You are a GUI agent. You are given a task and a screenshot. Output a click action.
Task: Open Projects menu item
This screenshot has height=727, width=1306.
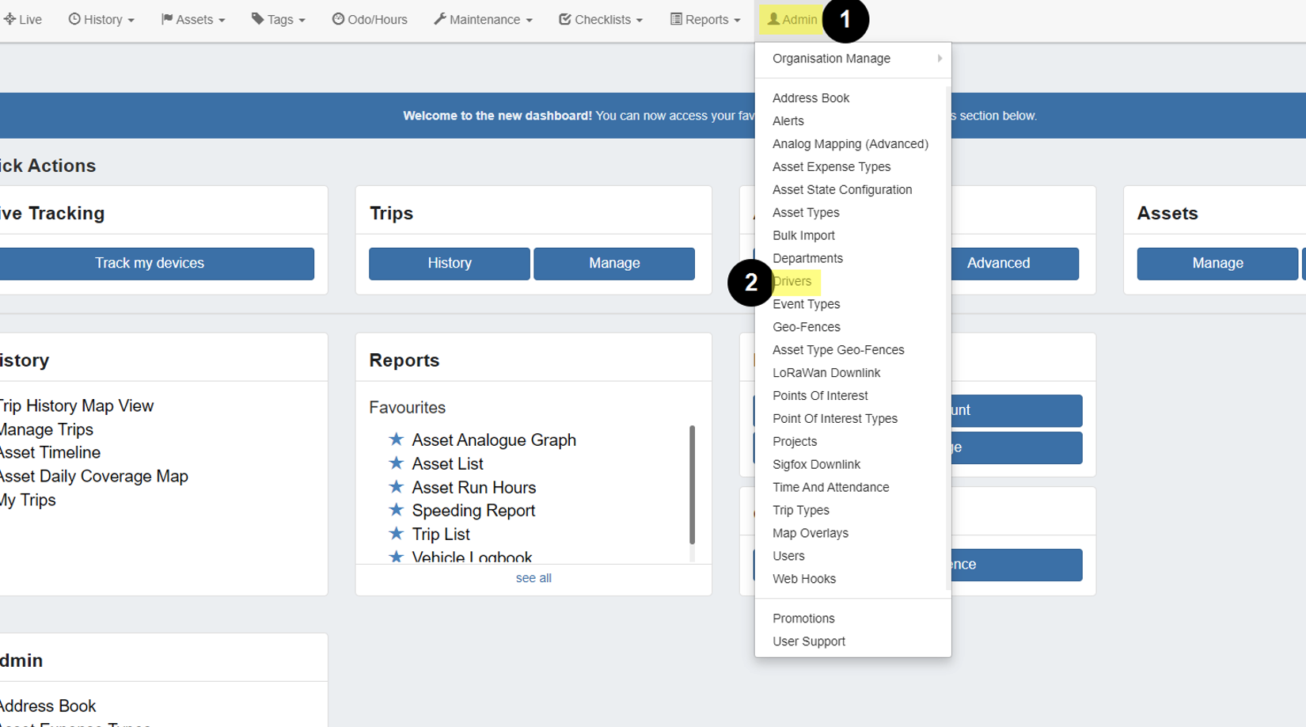795,442
